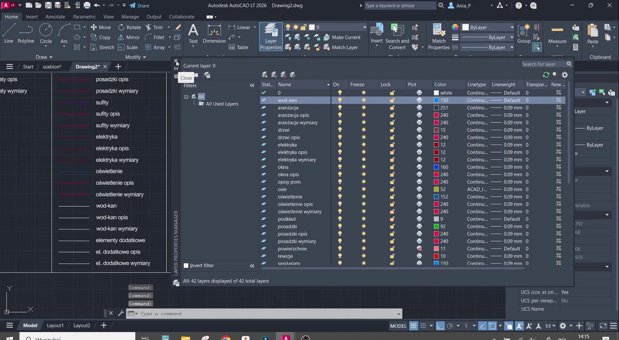The image size is (619, 340).
Task: Collapse the Filters pane with chevron
Action: 252,85
